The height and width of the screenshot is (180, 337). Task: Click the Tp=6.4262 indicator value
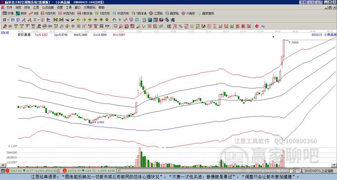pyautogui.click(x=41, y=34)
